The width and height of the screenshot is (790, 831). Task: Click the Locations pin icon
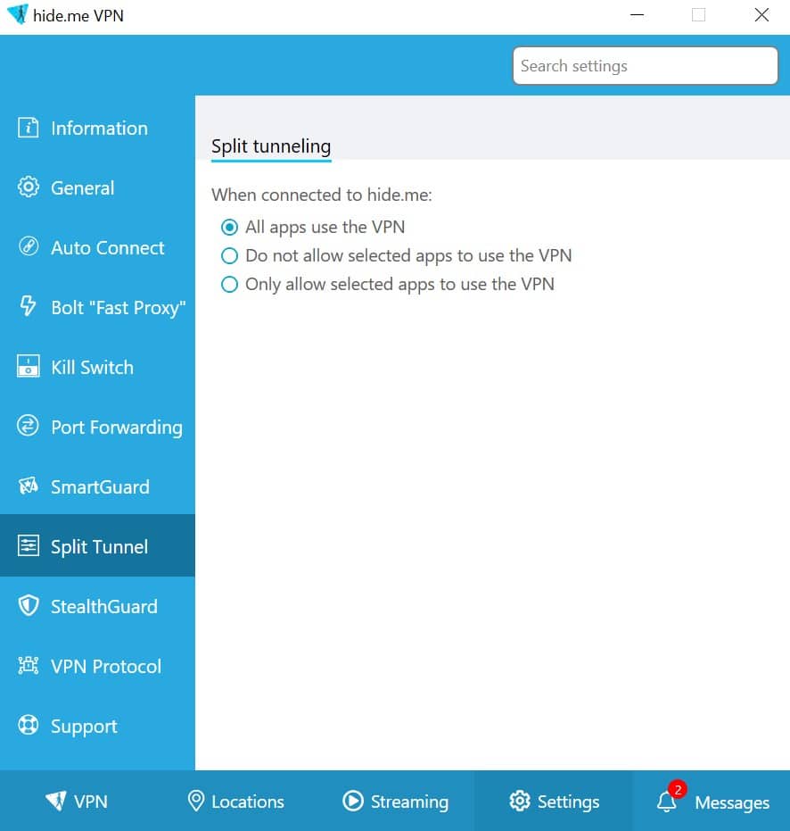point(196,801)
